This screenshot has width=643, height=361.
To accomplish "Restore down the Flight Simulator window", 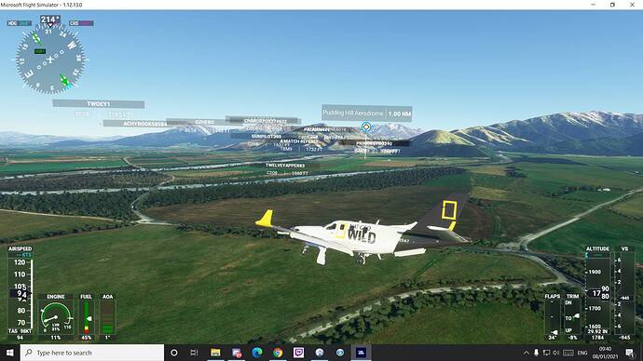I will (x=612, y=5).
